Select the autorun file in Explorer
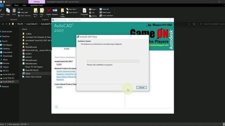This screenshot has width=225, height=126. pyautogui.click(x=28, y=57)
